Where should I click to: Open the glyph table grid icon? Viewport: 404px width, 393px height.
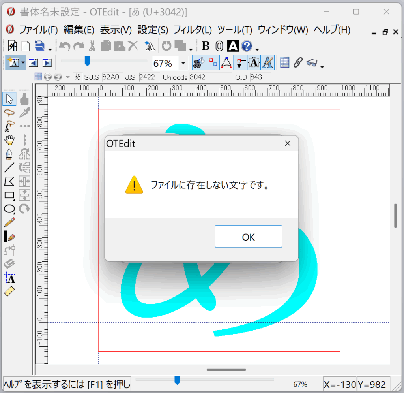[284, 62]
